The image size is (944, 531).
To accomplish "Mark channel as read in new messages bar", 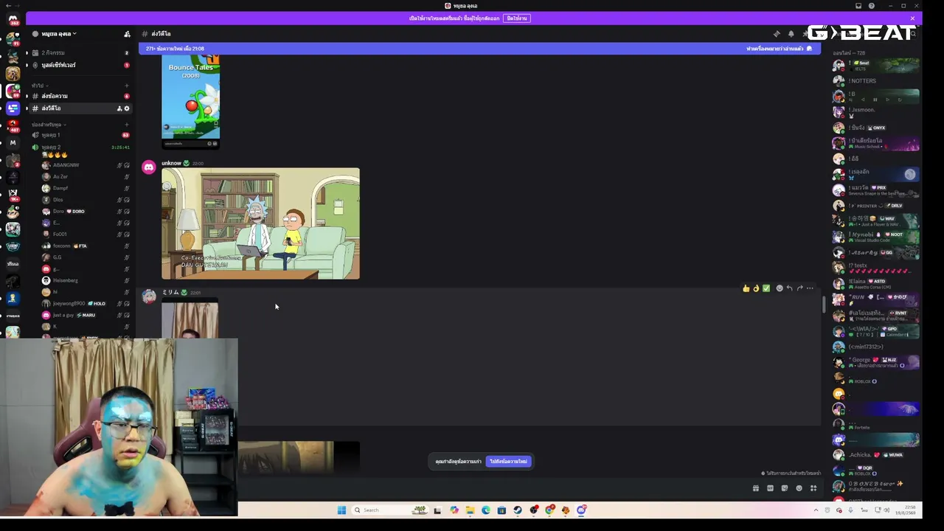I will (779, 49).
